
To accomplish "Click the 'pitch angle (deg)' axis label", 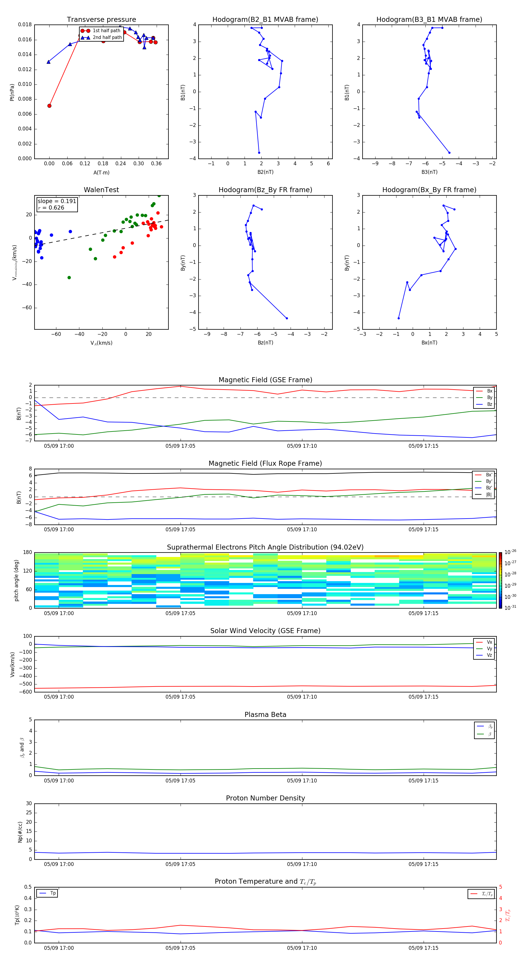I will (17, 580).
